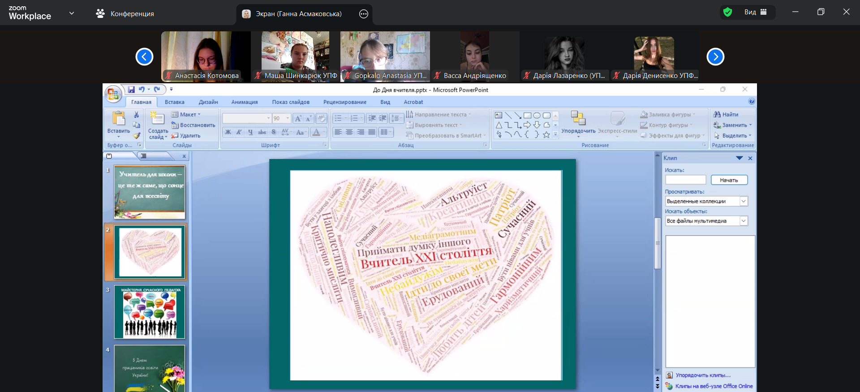Pick the 5-point star shape
860x392 pixels.
coord(546,135)
